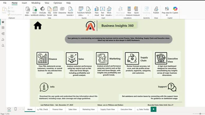Click Recorded Sales Data Until text
This screenshot has height=115, width=205.
161,105
